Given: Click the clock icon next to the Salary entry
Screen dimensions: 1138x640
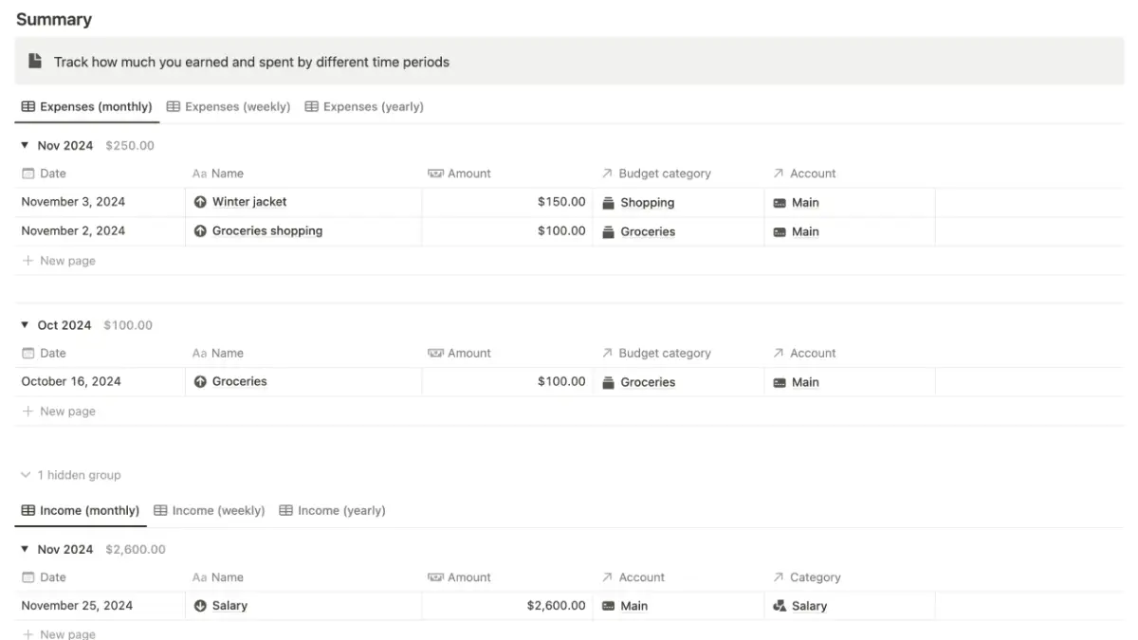Looking at the screenshot, I should (198, 605).
